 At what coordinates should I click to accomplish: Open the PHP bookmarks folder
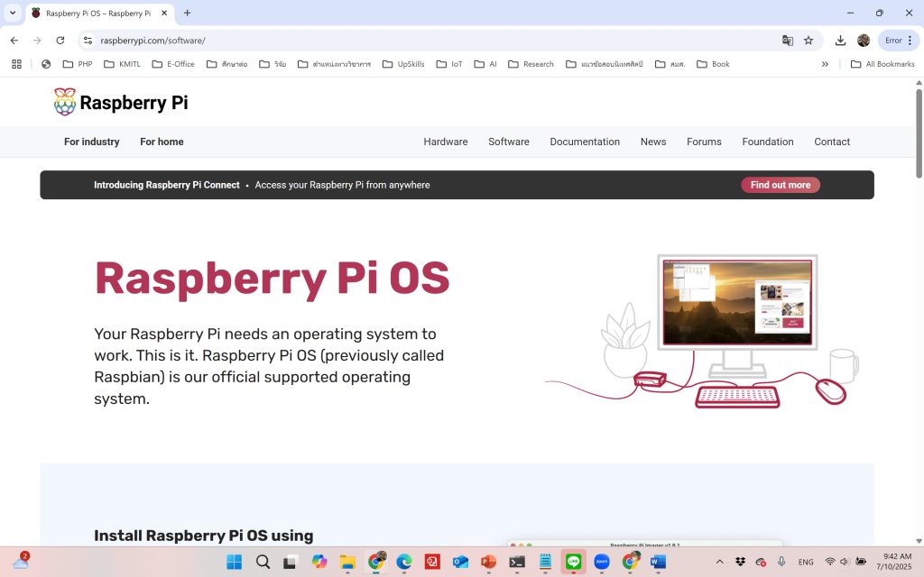(x=78, y=64)
